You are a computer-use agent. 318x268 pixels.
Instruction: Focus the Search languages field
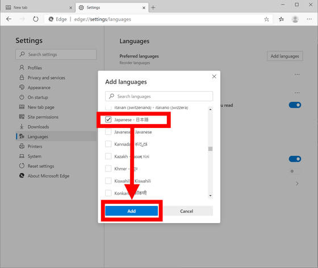point(159,96)
